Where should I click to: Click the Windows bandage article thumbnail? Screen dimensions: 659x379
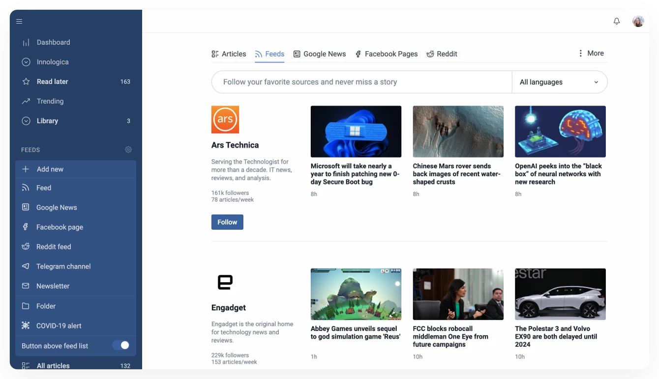[356, 132]
